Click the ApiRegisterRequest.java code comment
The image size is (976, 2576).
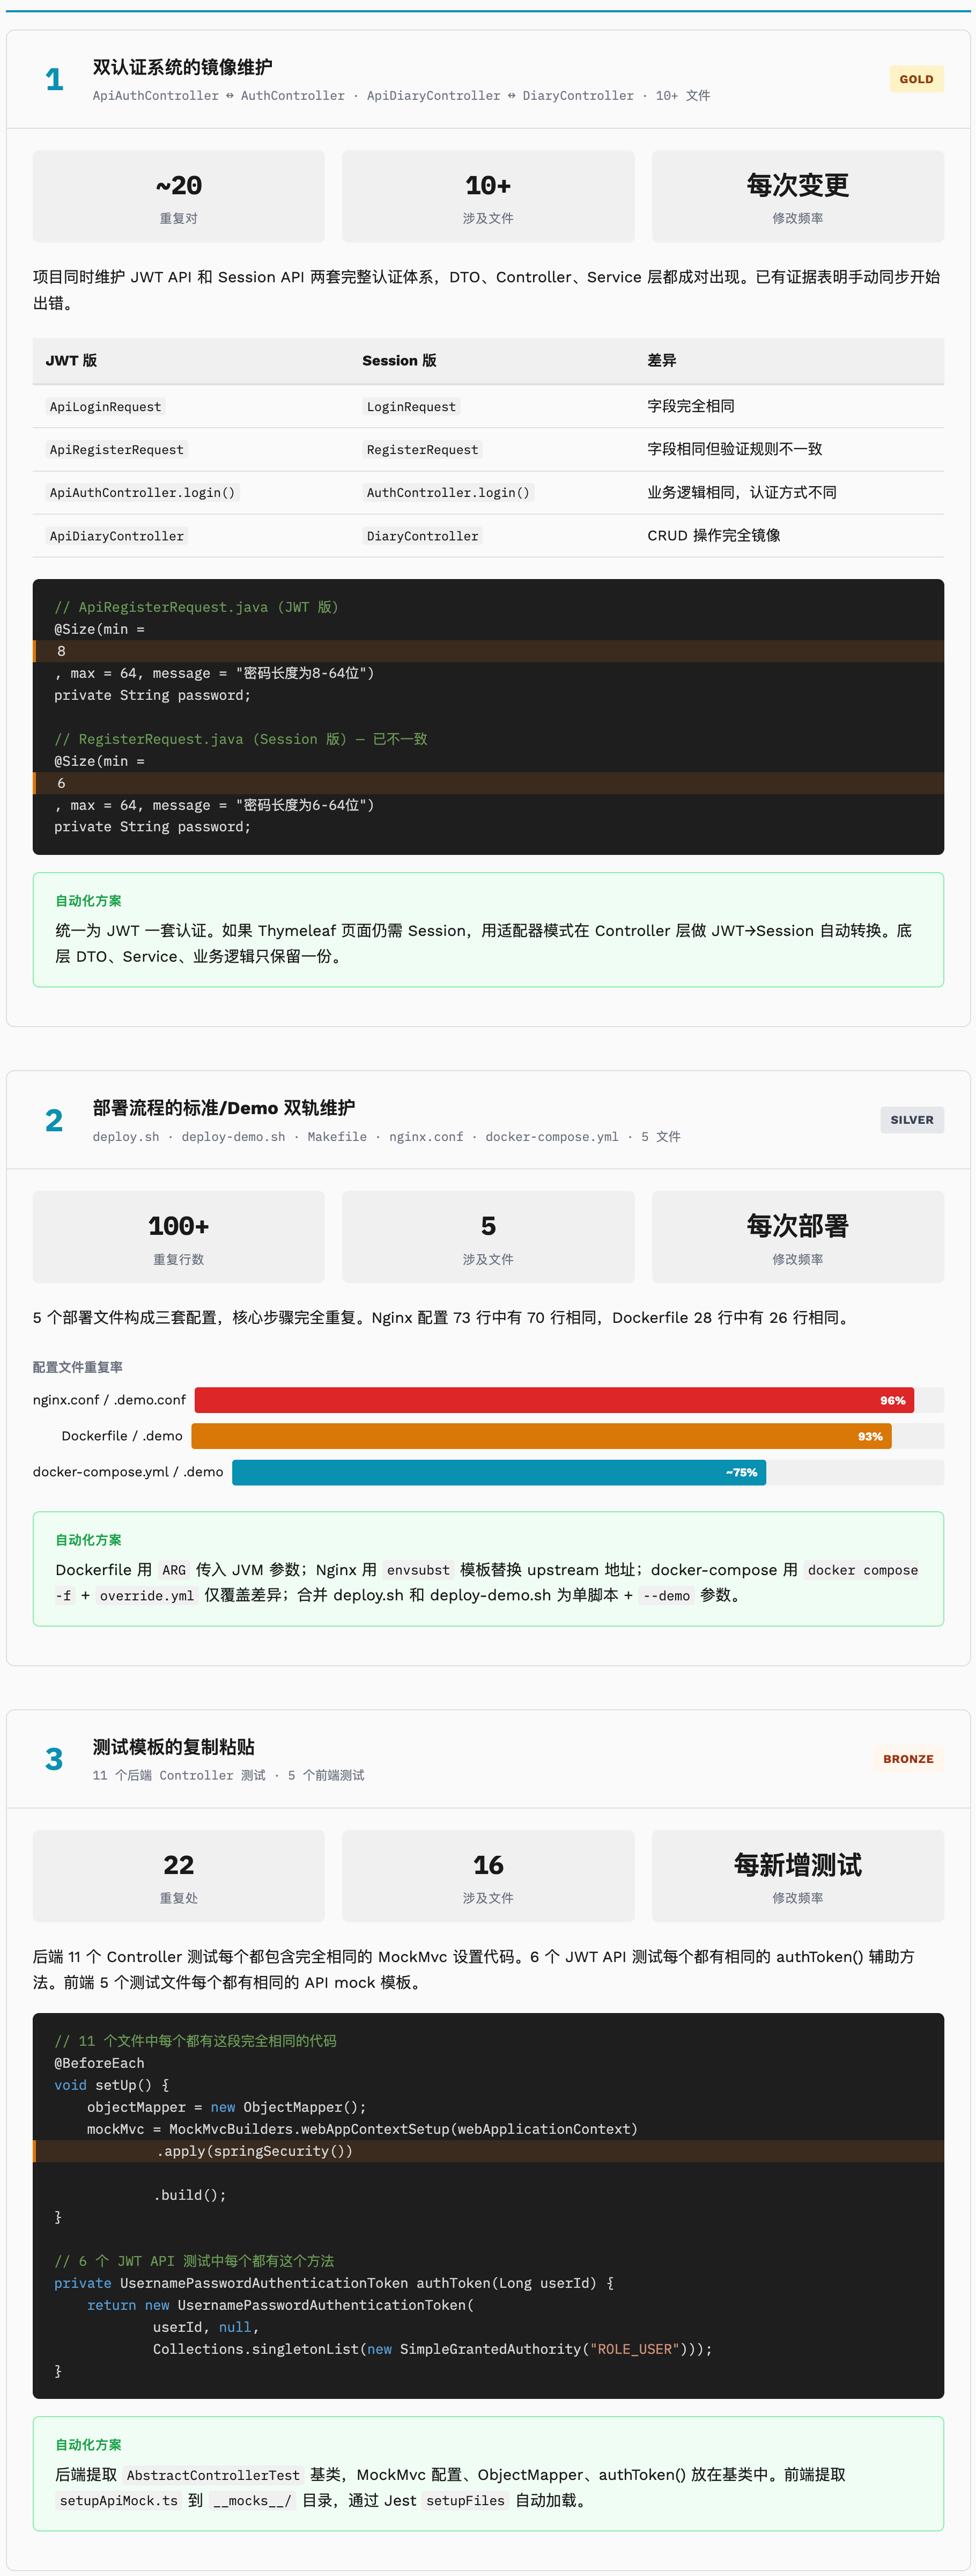tap(196, 607)
